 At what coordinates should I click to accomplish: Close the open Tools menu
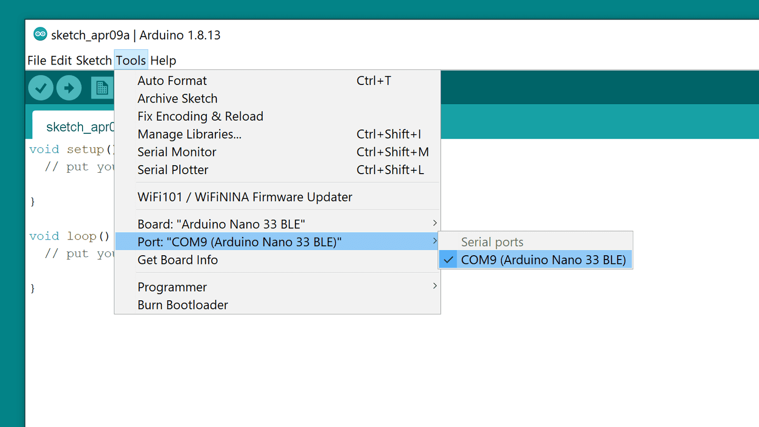tap(131, 61)
